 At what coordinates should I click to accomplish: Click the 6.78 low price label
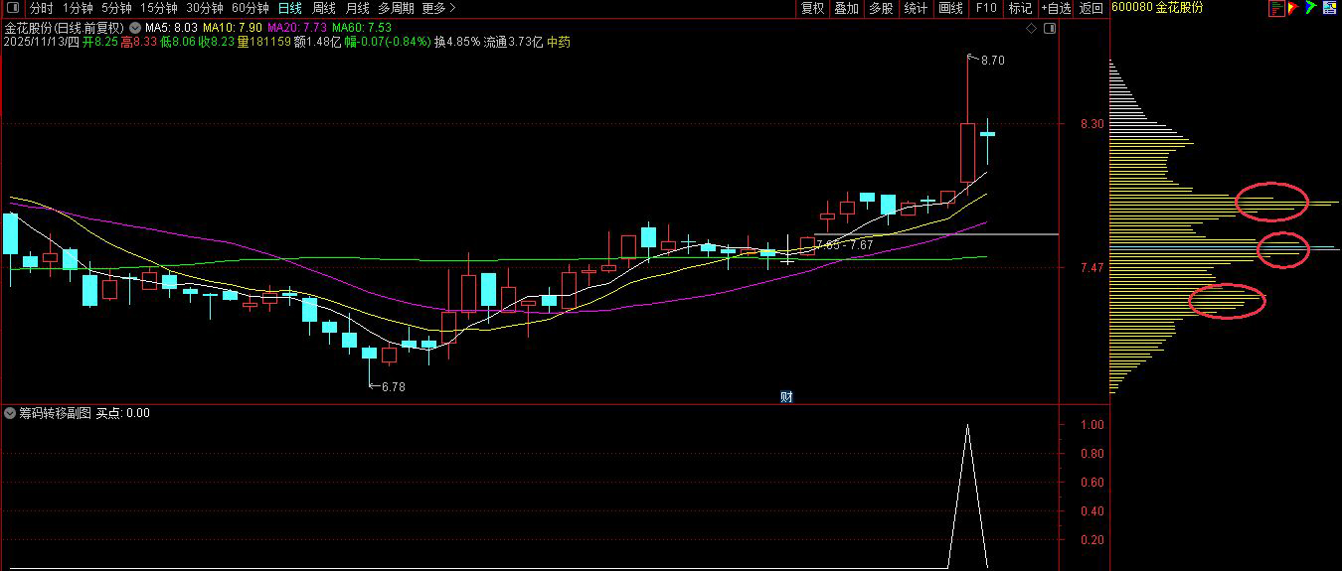coord(394,387)
